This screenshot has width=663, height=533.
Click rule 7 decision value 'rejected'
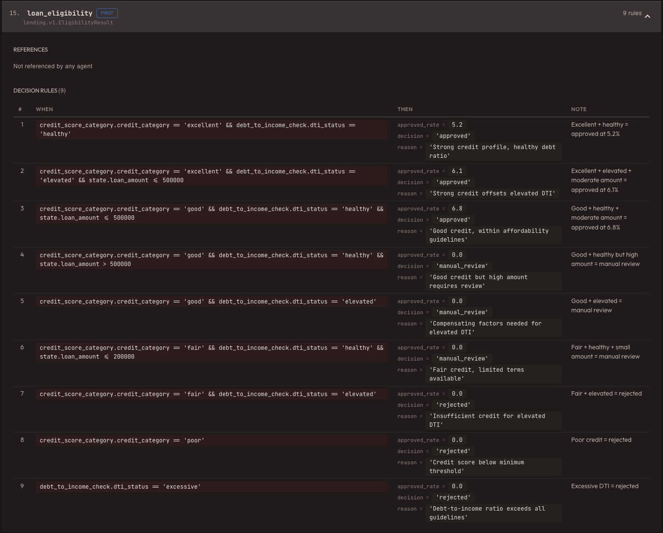click(453, 405)
